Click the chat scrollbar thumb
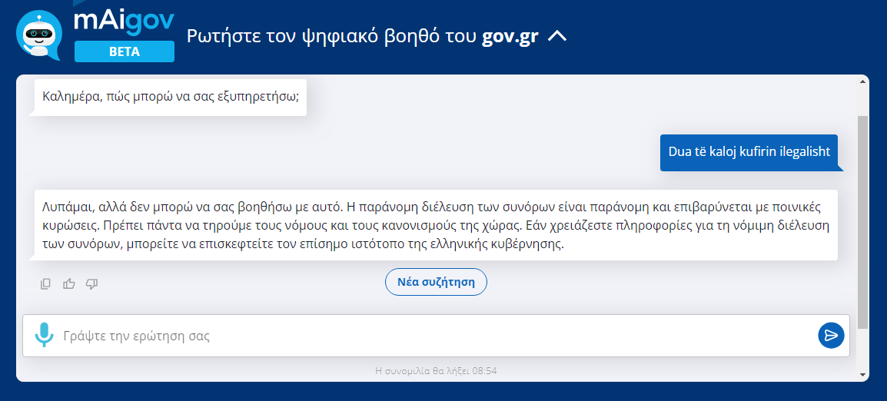 (862, 222)
